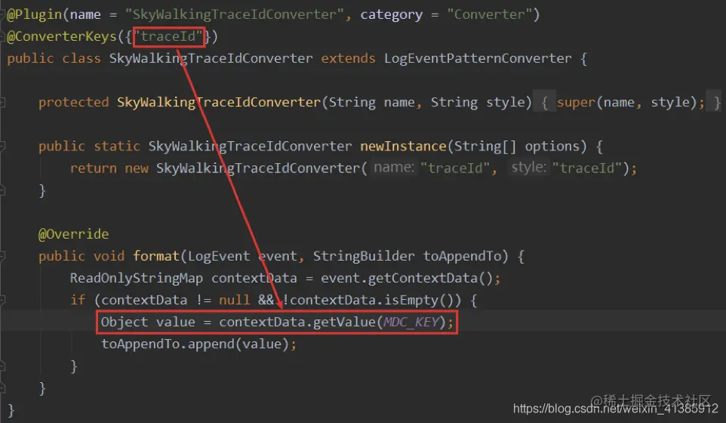Screen dimensions: 726x423
Task: Click the @Override annotation
Action: click(74, 234)
